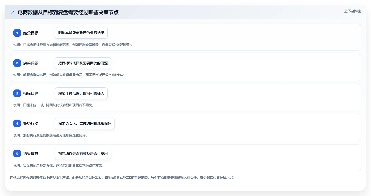Select the 把目标转成团队需要回答的问题 box
Image resolution: width=371 pixels, height=196 pixels.
click(x=83, y=63)
